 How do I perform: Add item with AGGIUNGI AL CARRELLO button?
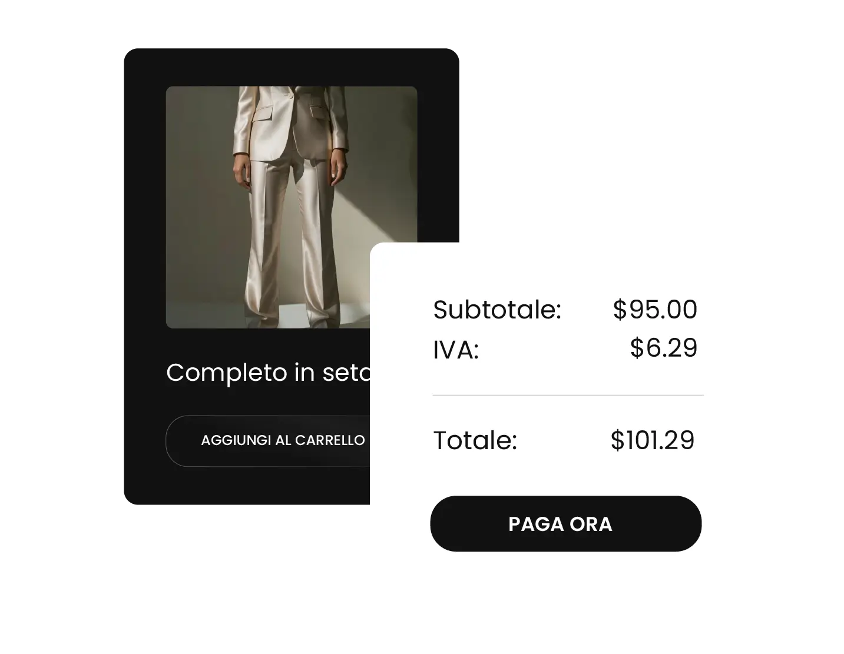click(268, 441)
